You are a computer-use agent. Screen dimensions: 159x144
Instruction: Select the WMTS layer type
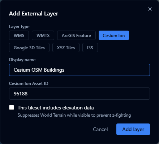(43, 35)
